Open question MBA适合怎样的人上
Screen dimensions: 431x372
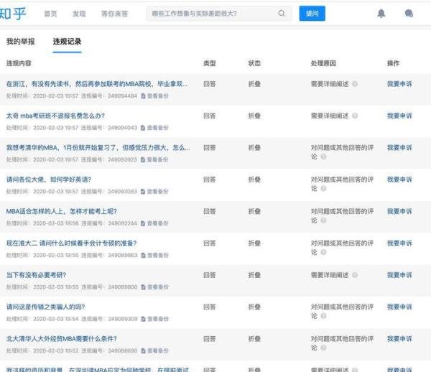62,211
